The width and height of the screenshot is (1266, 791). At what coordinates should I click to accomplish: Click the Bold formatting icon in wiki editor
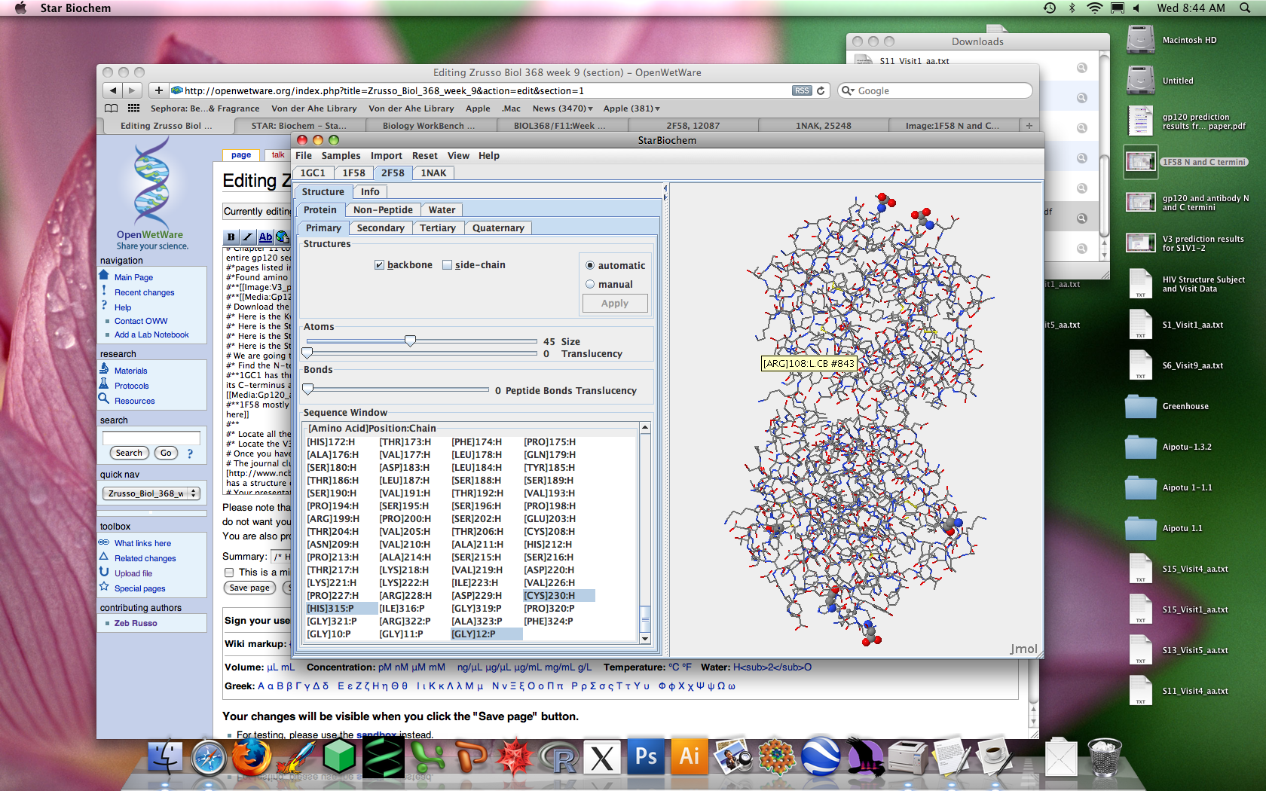pyautogui.click(x=231, y=237)
